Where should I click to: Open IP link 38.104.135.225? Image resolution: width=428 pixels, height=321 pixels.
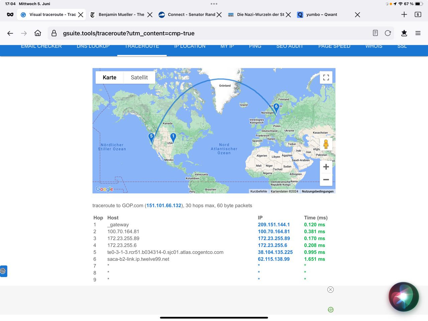point(275,252)
